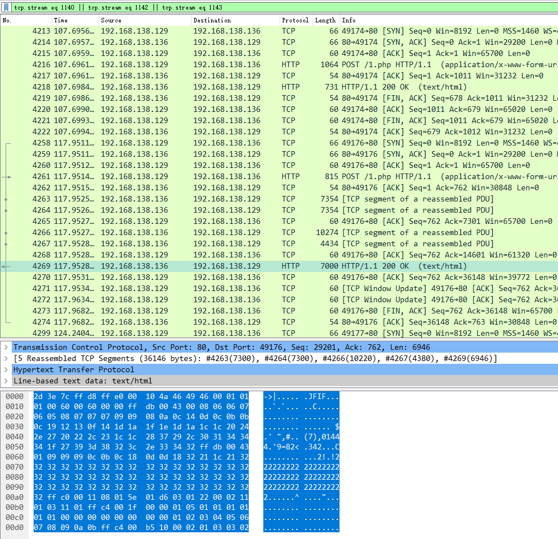Click inside the display filter text field

click(280, 7)
